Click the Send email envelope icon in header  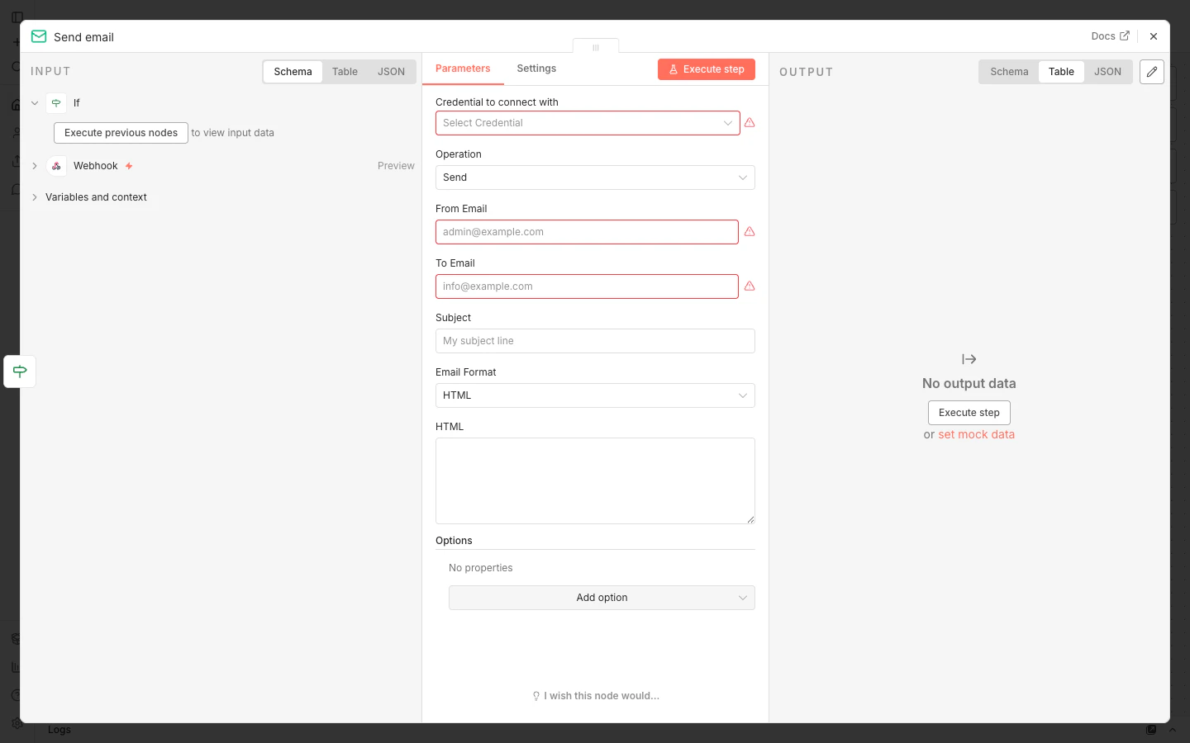pyautogui.click(x=38, y=36)
